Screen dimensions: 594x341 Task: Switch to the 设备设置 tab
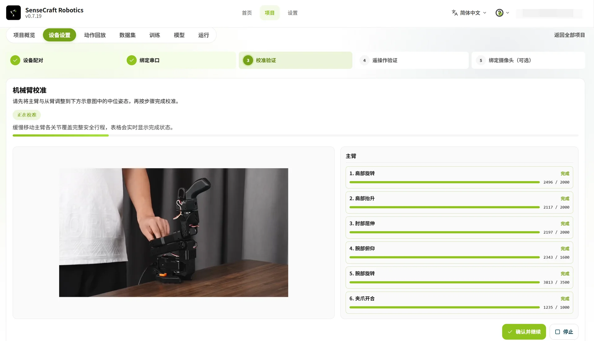coord(59,35)
